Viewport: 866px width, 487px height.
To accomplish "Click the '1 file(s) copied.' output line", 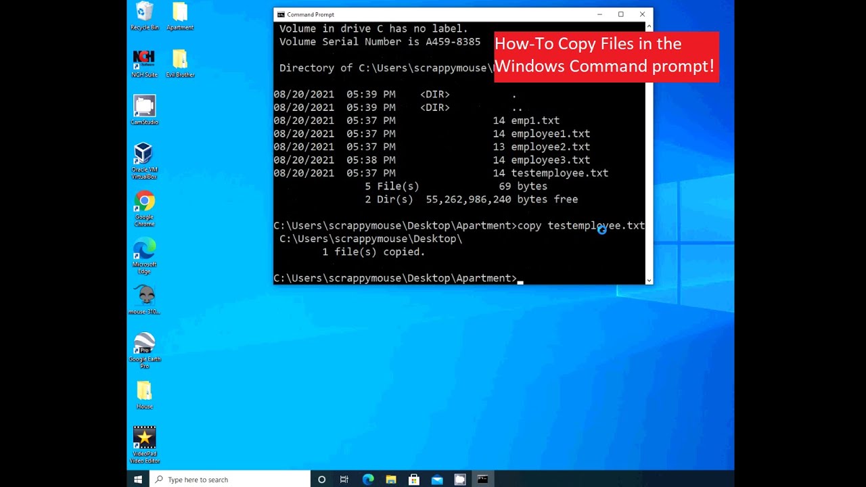I will (373, 252).
